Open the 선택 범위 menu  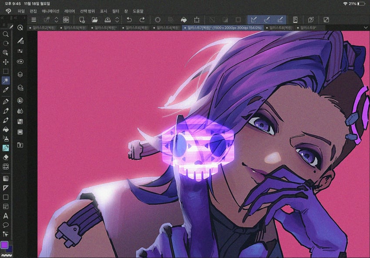click(87, 11)
